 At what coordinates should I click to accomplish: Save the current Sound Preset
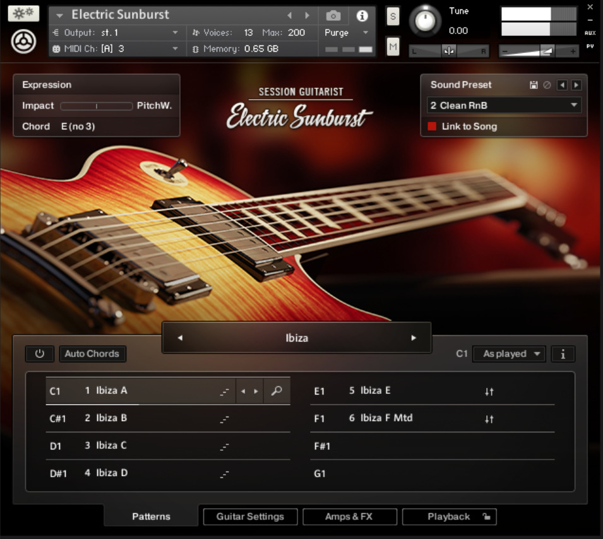coord(534,85)
